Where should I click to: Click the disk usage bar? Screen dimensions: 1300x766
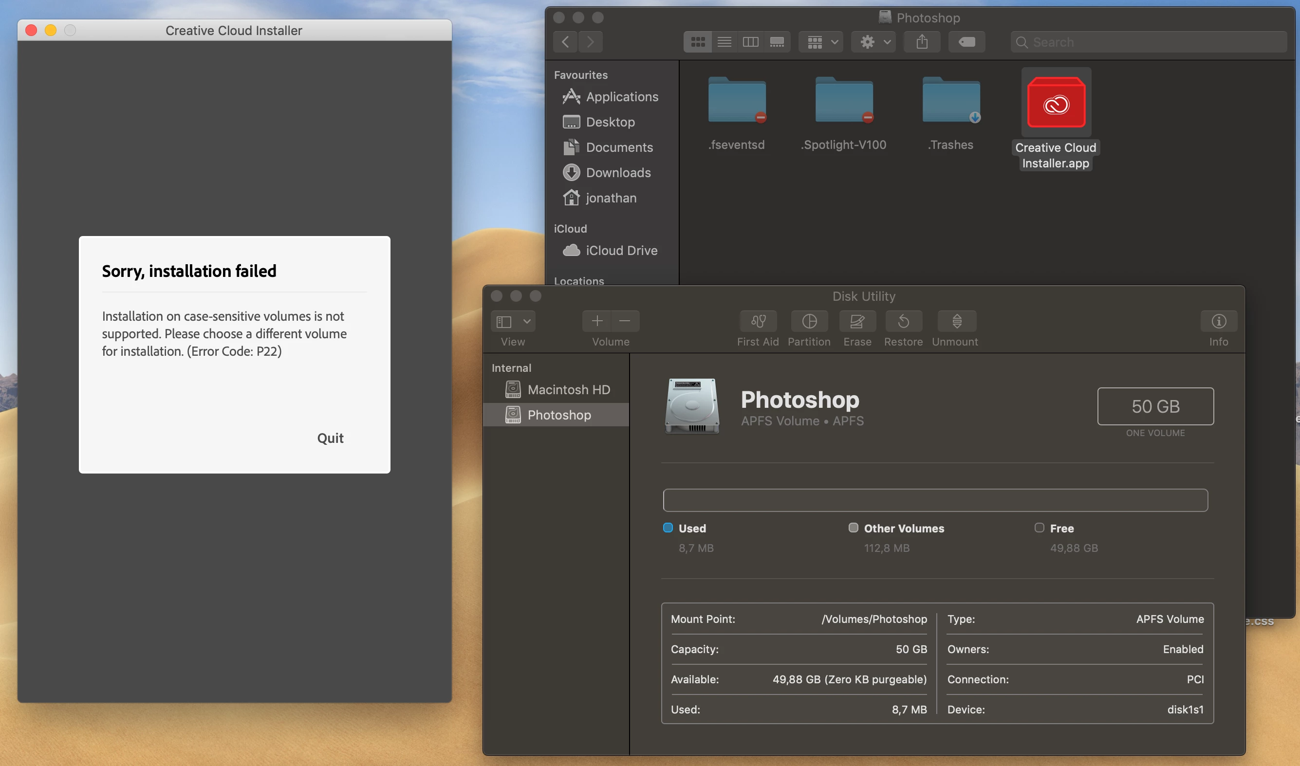934,500
